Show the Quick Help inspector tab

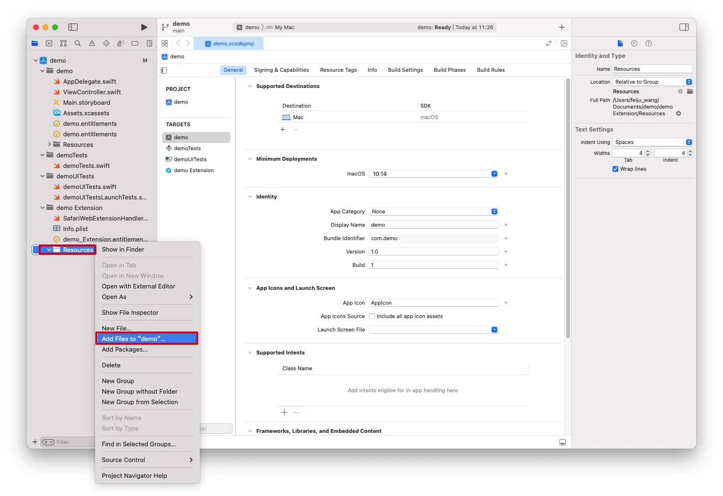tap(648, 44)
